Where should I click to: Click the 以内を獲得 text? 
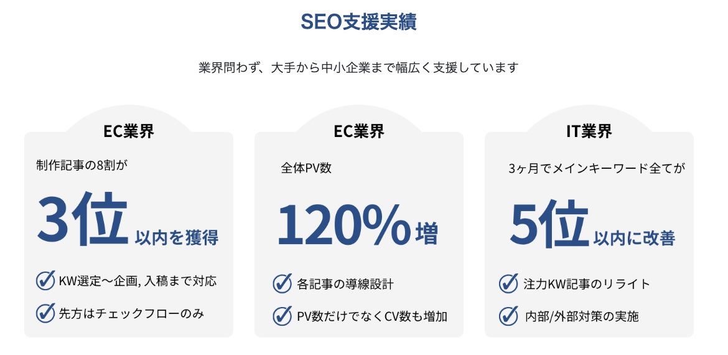click(177, 237)
